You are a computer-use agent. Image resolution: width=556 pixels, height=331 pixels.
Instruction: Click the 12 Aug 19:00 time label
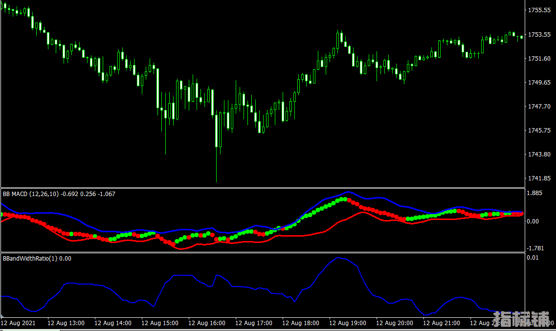[x=348, y=323]
